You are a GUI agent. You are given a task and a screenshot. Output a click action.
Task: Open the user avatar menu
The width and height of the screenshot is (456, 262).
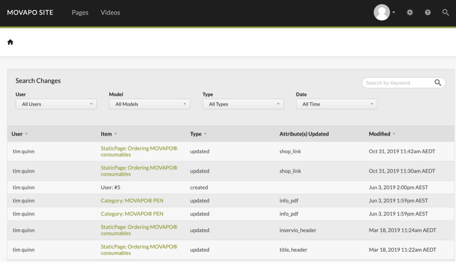coord(384,12)
